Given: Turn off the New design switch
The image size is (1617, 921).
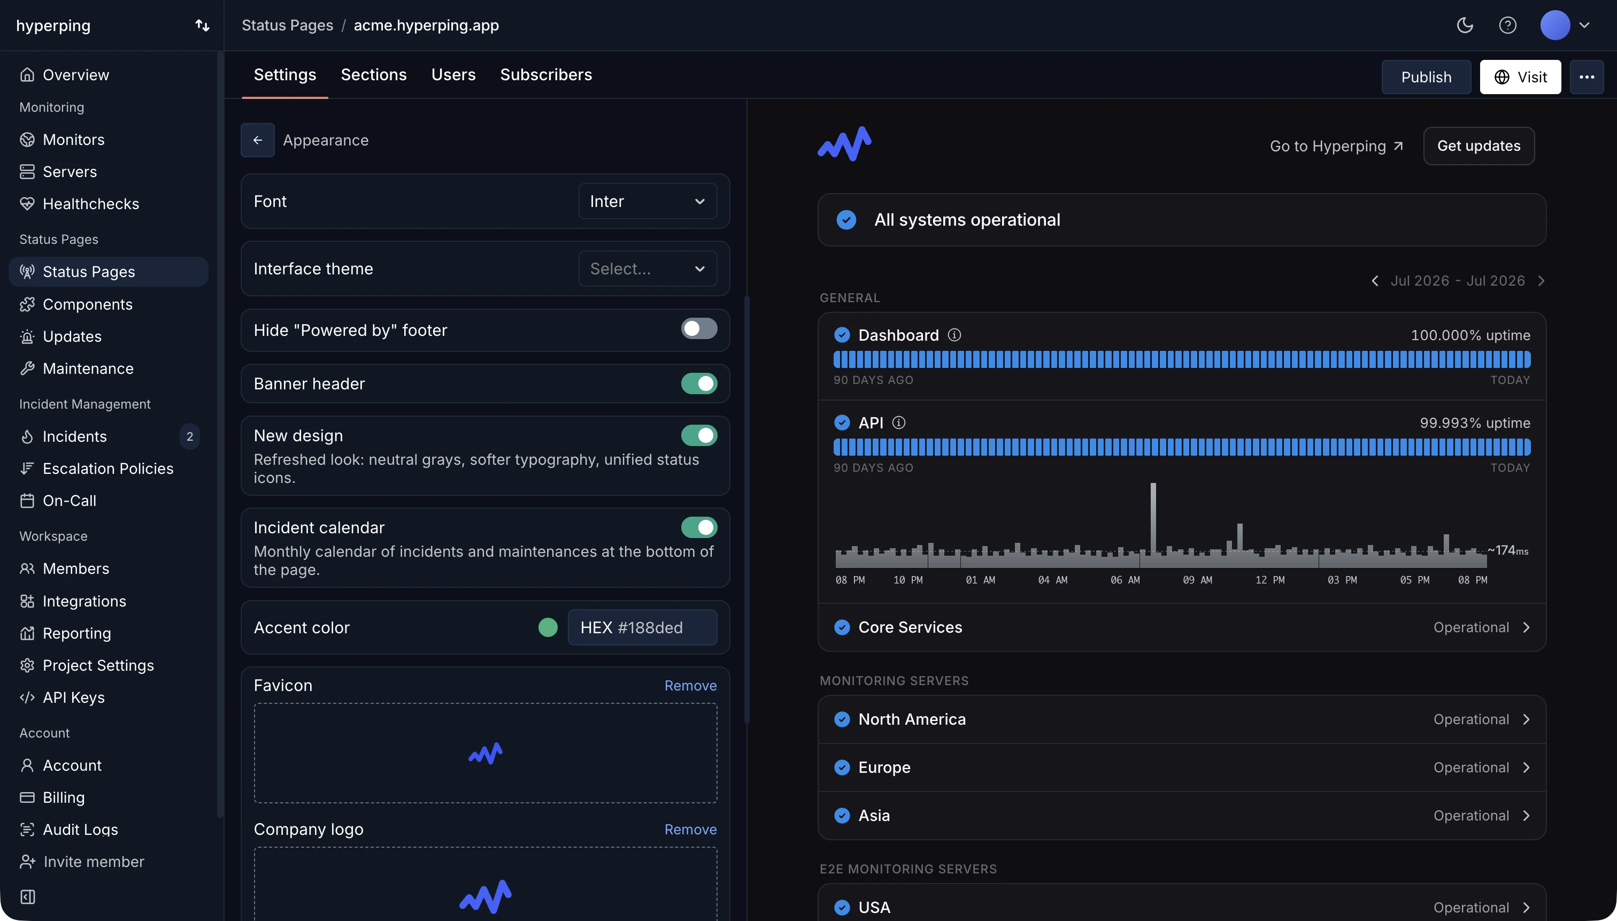Looking at the screenshot, I should [699, 435].
